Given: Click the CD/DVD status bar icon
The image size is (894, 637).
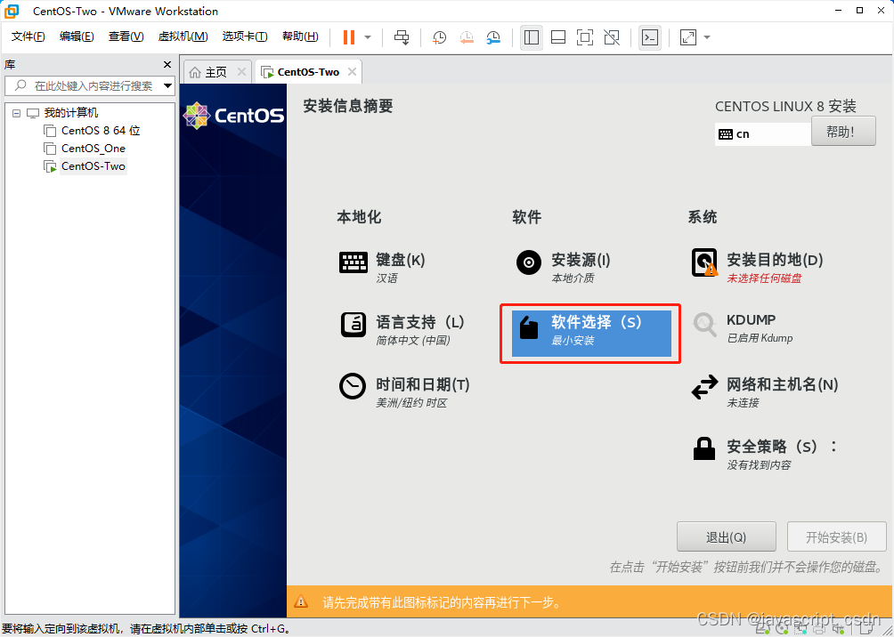Looking at the screenshot, I should [780, 630].
